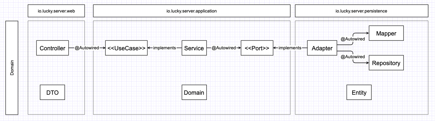Click the io.lucky.server.persistence package label
The image size is (435, 121).
click(362, 11)
